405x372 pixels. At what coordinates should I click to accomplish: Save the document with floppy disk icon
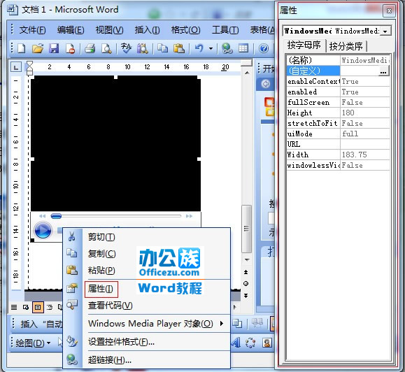(54, 48)
